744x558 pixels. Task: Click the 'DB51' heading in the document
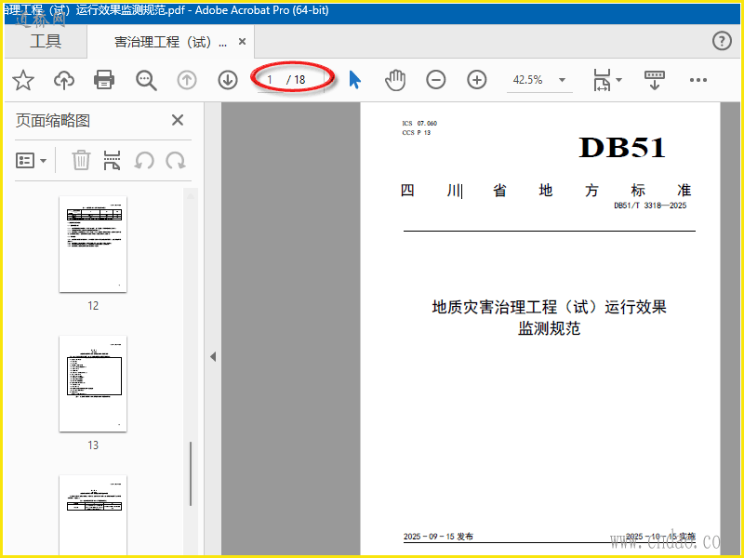coord(622,147)
